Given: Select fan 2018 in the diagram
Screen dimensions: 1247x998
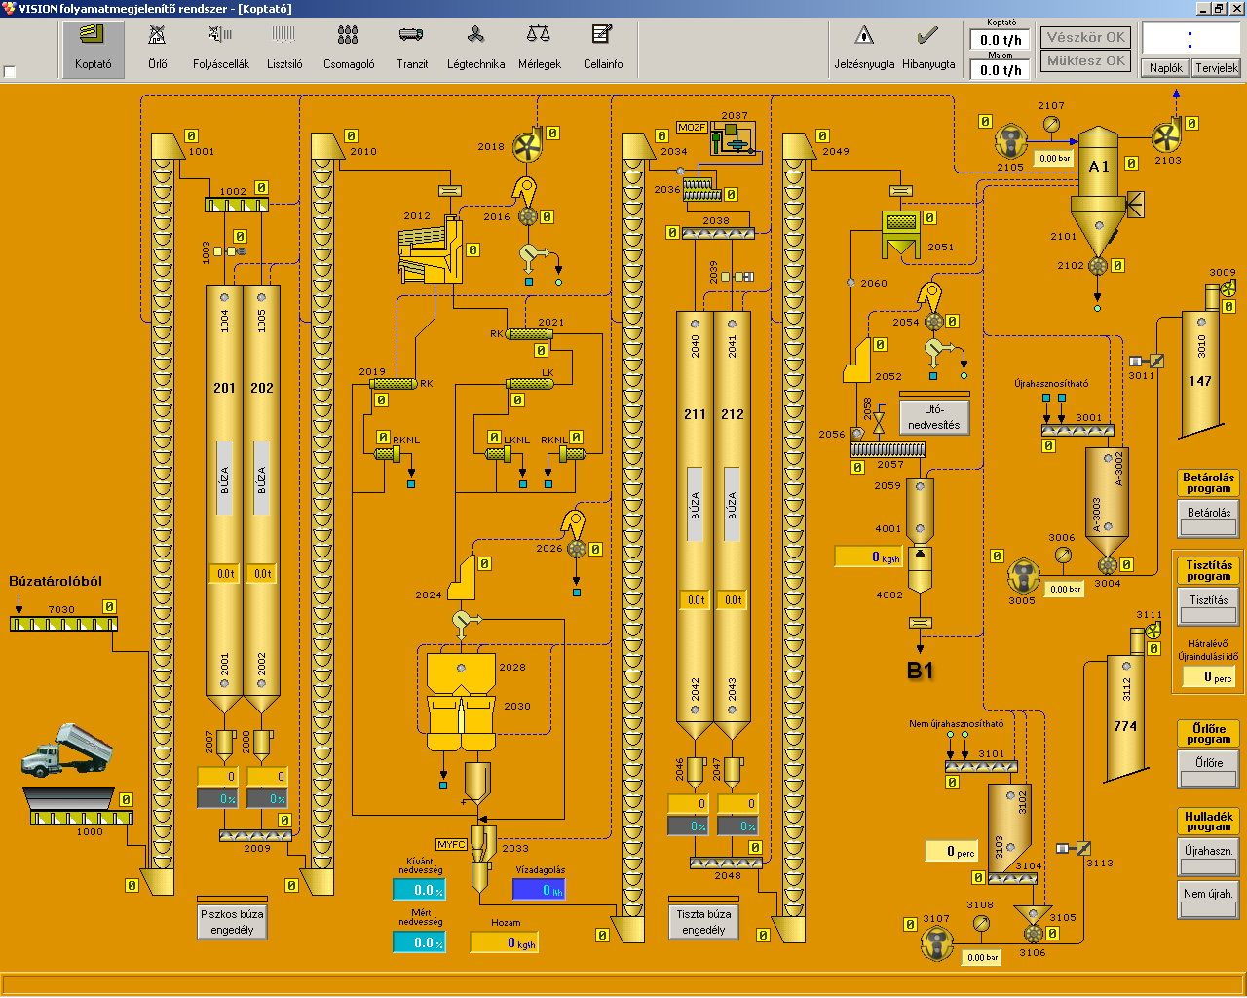Looking at the screenshot, I should [x=527, y=146].
